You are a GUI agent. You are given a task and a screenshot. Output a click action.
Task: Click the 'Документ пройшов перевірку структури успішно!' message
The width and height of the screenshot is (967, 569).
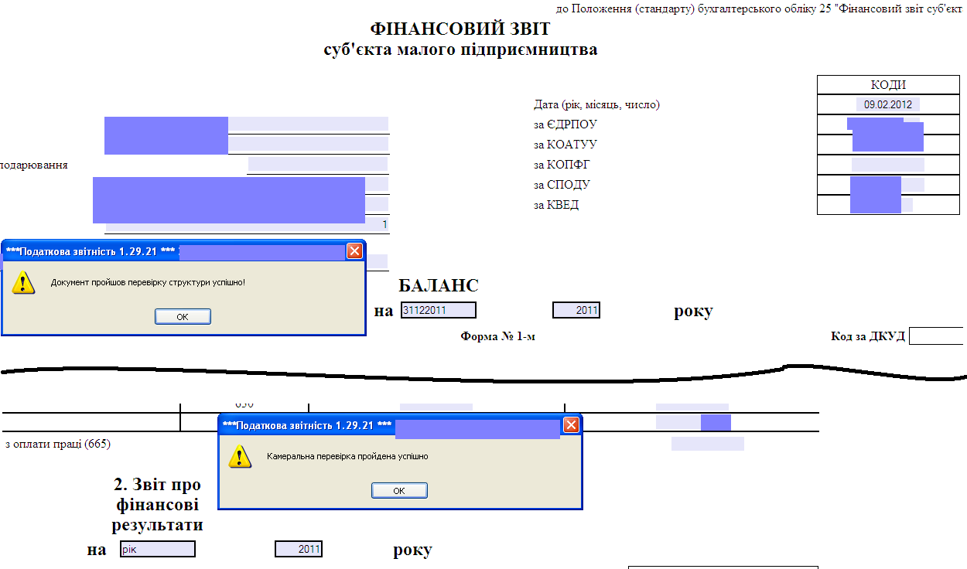148,283
